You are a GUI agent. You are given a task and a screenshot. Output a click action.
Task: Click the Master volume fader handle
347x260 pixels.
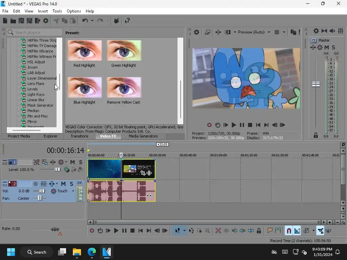pos(316,84)
